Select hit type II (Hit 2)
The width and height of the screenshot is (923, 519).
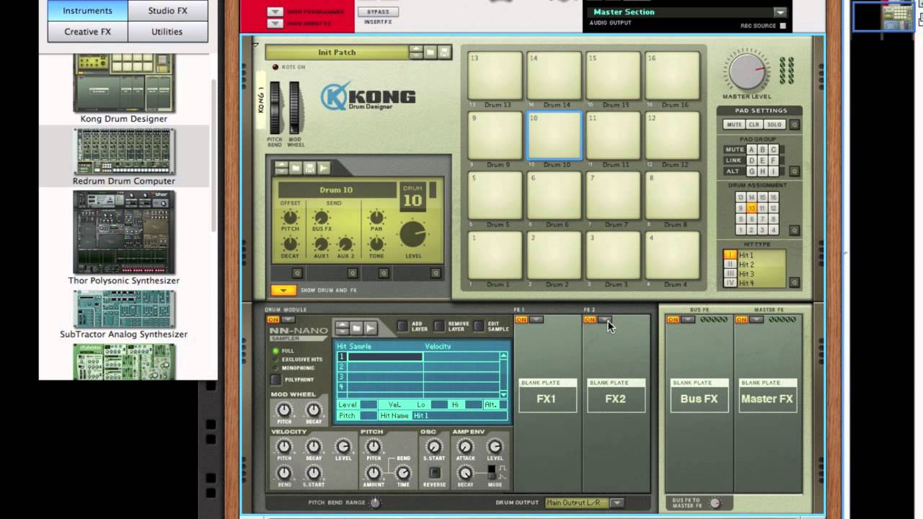pyautogui.click(x=730, y=265)
